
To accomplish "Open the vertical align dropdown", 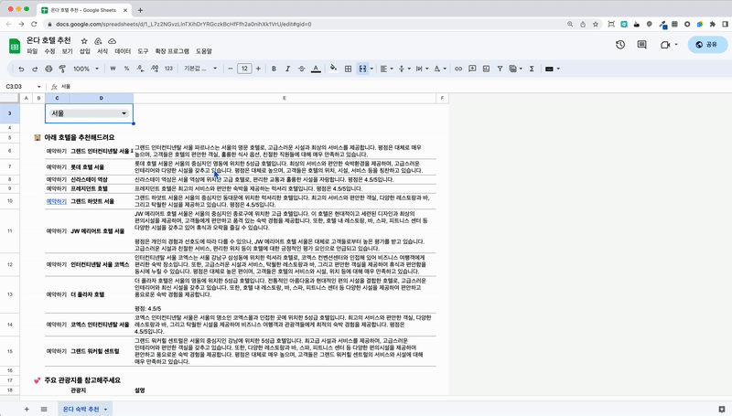I will click(x=404, y=69).
